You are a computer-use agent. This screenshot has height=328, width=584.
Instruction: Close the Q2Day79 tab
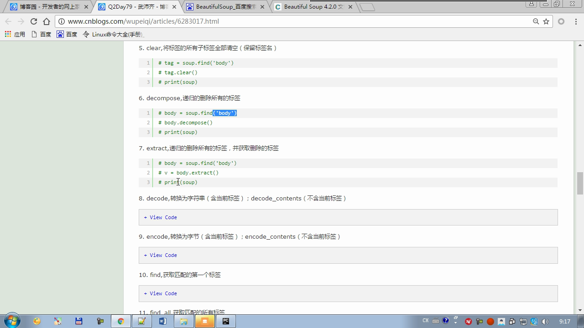pos(174,7)
